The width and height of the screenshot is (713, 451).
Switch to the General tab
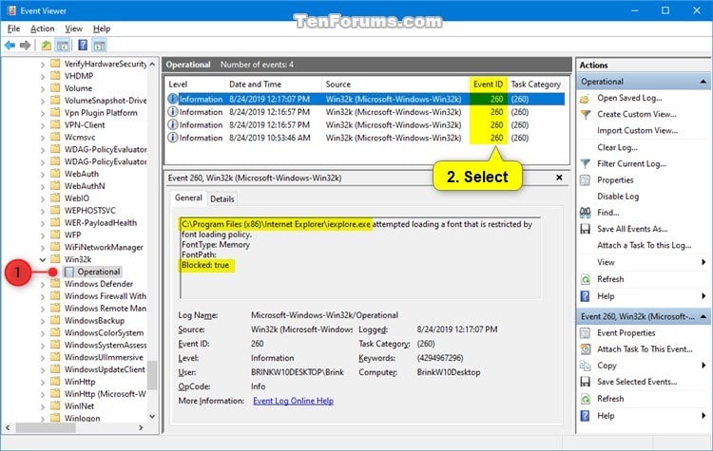pyautogui.click(x=188, y=198)
